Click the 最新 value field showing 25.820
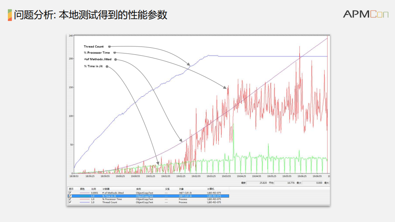Screen dimensions: 395x222 [257, 183]
